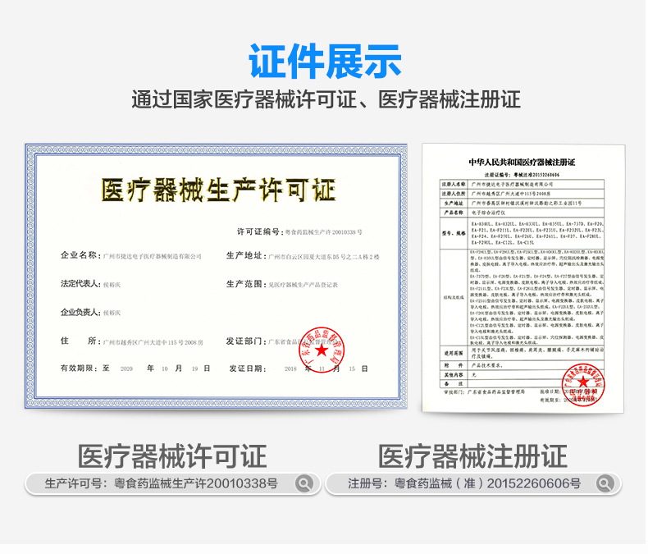Click the 生产范围 field on the certificate
The image size is (648, 554).
click(x=282, y=285)
